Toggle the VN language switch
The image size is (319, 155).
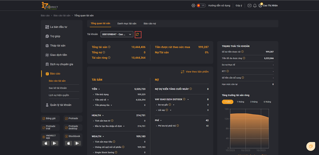pos(201,6)
